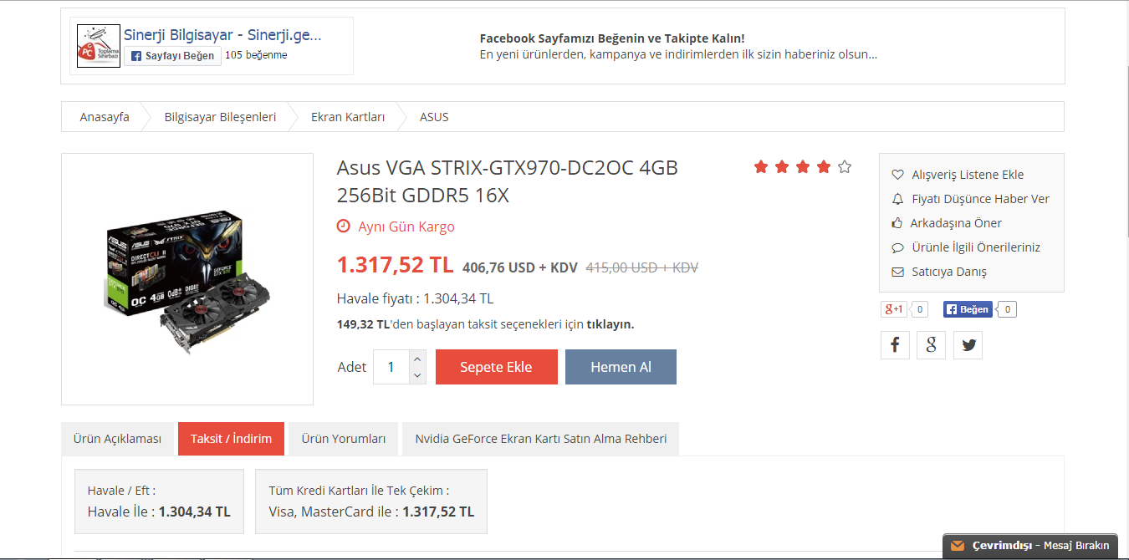Click Hemen Al button
This screenshot has width=1129, height=560.
pos(621,367)
